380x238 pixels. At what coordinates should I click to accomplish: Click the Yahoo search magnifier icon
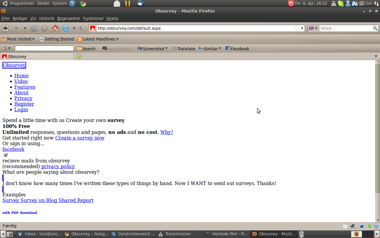(x=375, y=28)
